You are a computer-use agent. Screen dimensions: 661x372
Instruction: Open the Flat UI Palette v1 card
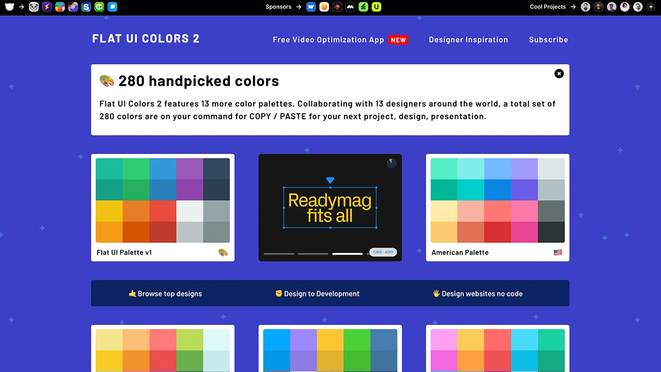tap(162, 252)
